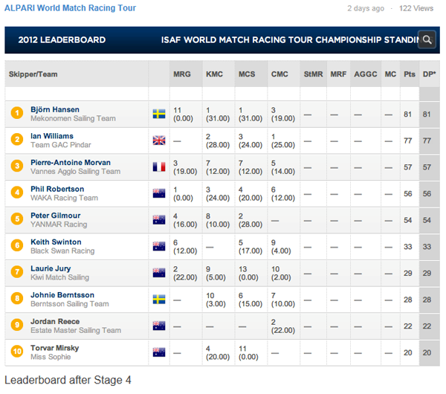Click the Johnie Berntsson skipper name
446x394 pixels.
point(62,295)
